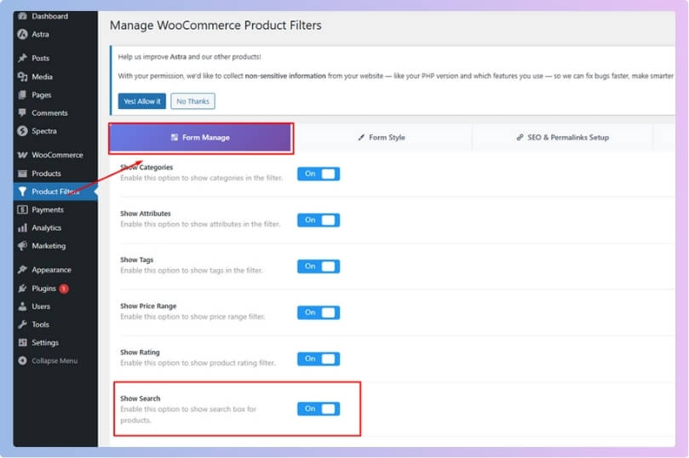Open the Users menu item

point(55,306)
